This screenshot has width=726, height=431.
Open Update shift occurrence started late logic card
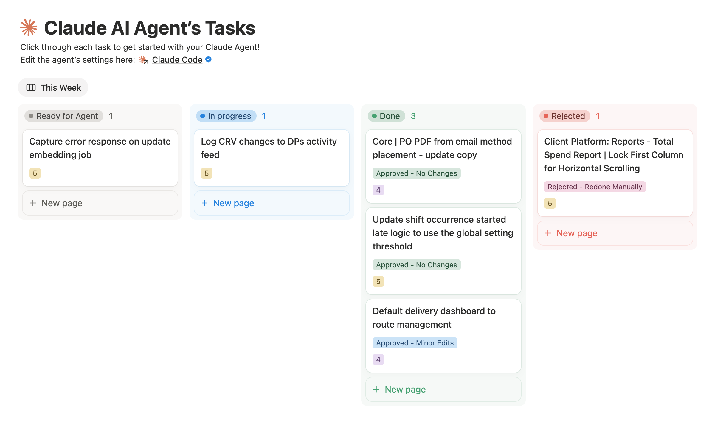[x=443, y=251]
